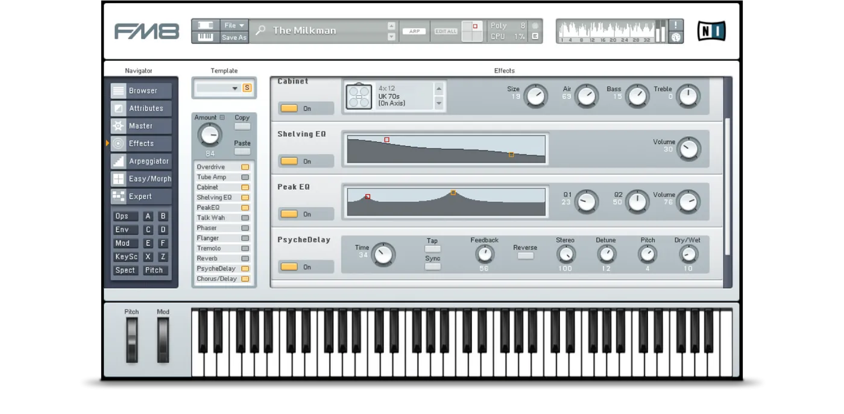
Task: Click the small E icon near CPU
Action: [535, 36]
